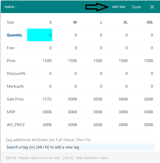
Task: Click the Markup% cell for size XL
Action: pos(116,86)
